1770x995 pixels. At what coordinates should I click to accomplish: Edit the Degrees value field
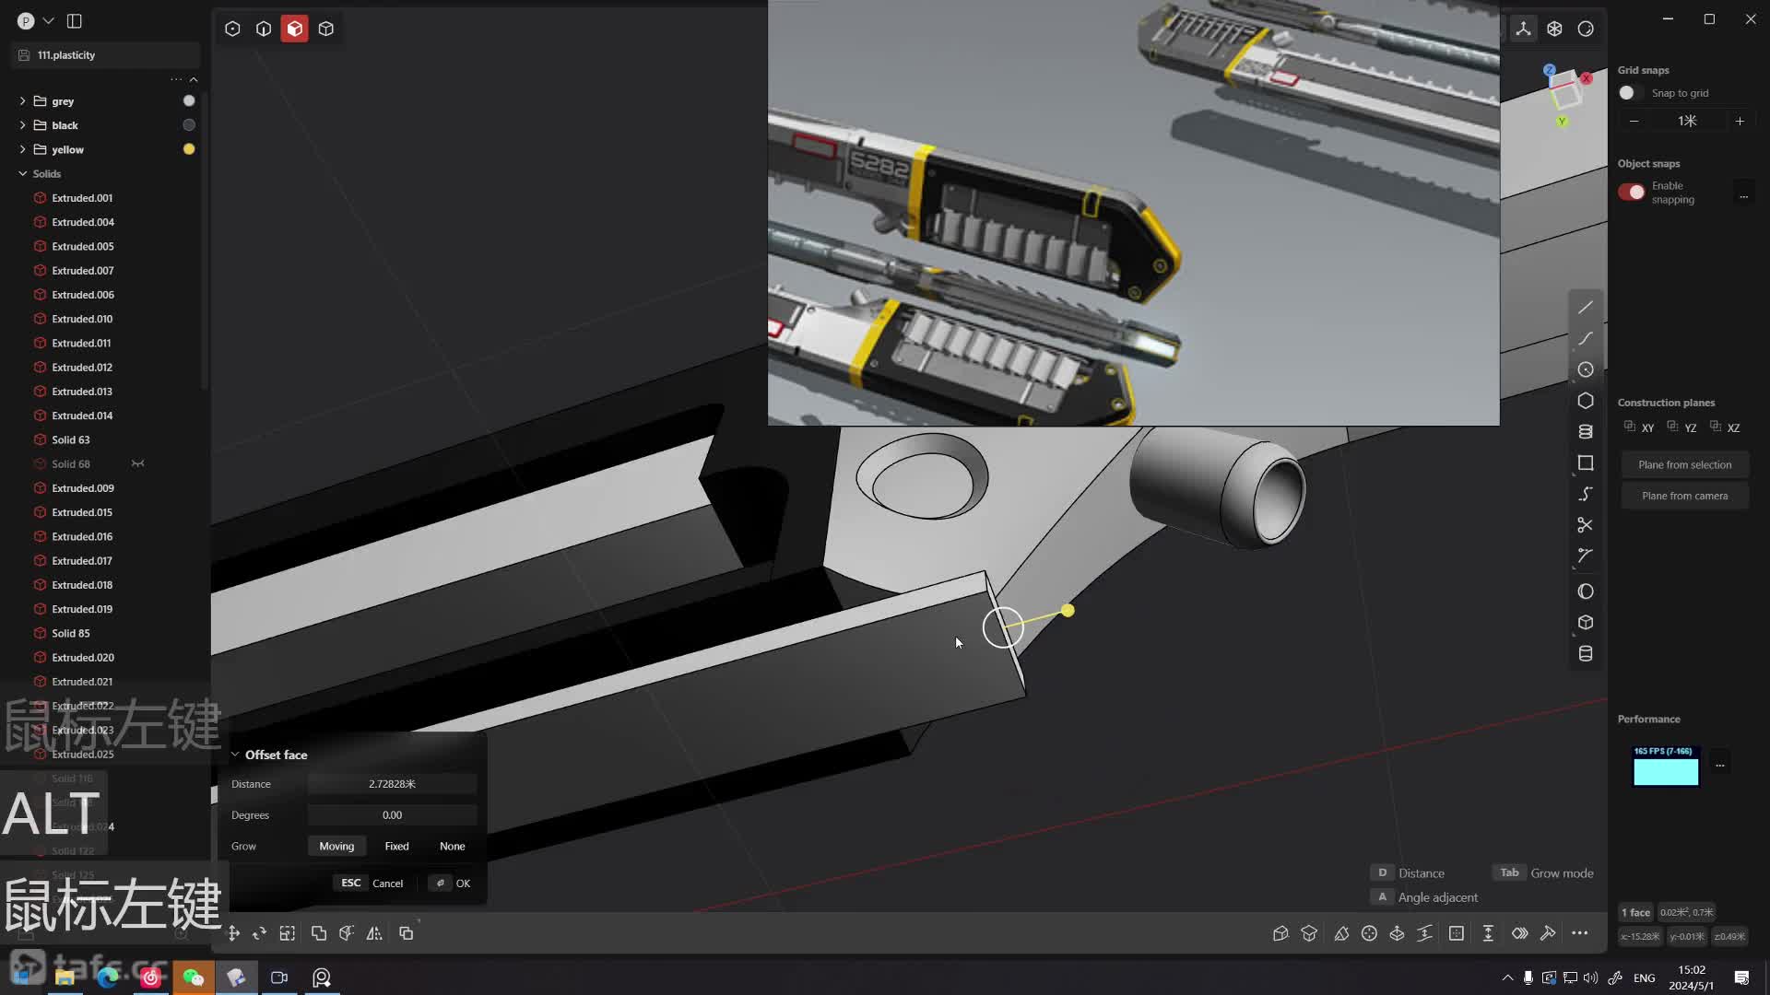pyautogui.click(x=392, y=815)
